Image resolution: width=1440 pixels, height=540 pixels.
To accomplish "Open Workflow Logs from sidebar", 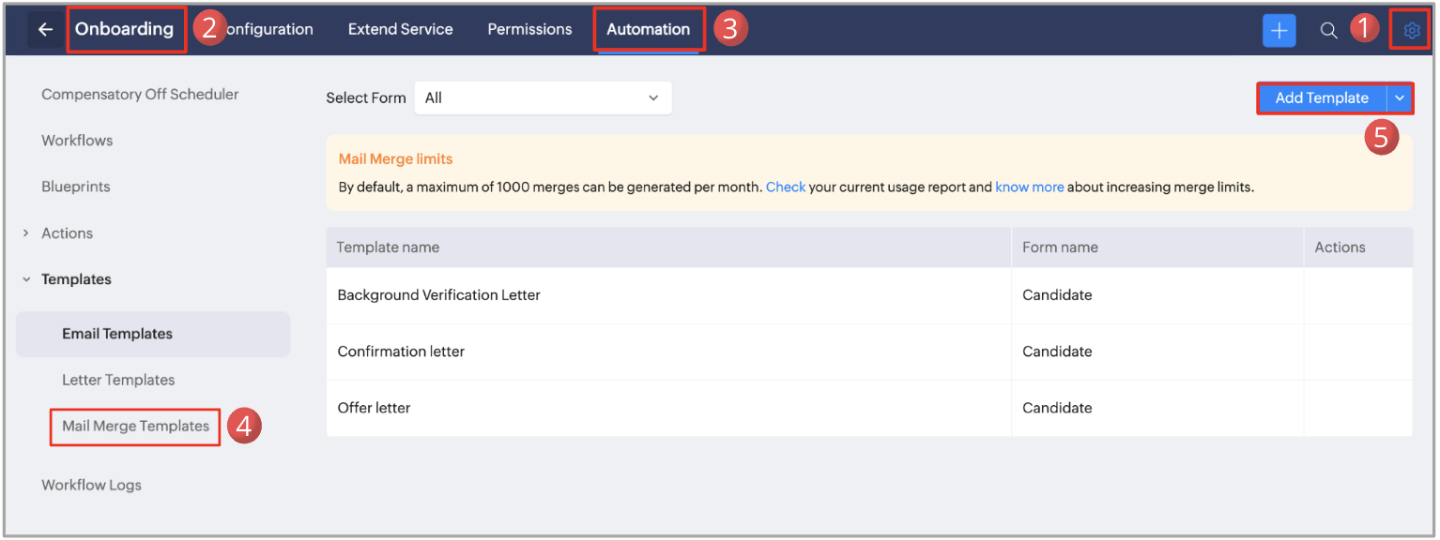I will [91, 485].
